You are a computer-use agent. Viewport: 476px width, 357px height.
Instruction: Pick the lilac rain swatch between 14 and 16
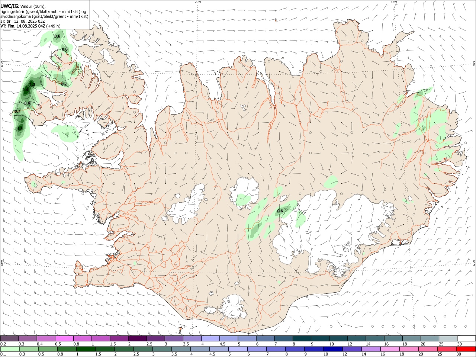tap(371, 349)
